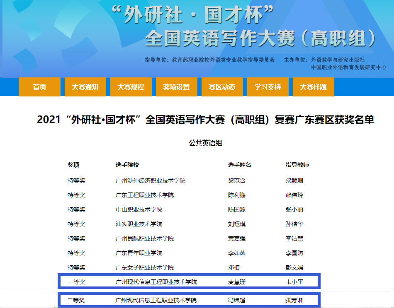Go to the 大赛通知 menu item
The width and height of the screenshot is (394, 308).
85,87
